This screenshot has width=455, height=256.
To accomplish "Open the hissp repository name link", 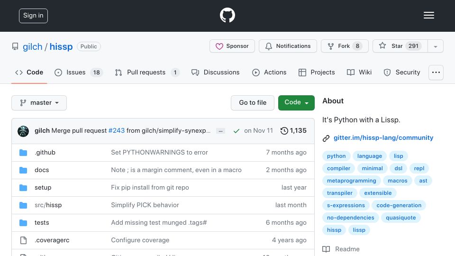I will coord(61,46).
